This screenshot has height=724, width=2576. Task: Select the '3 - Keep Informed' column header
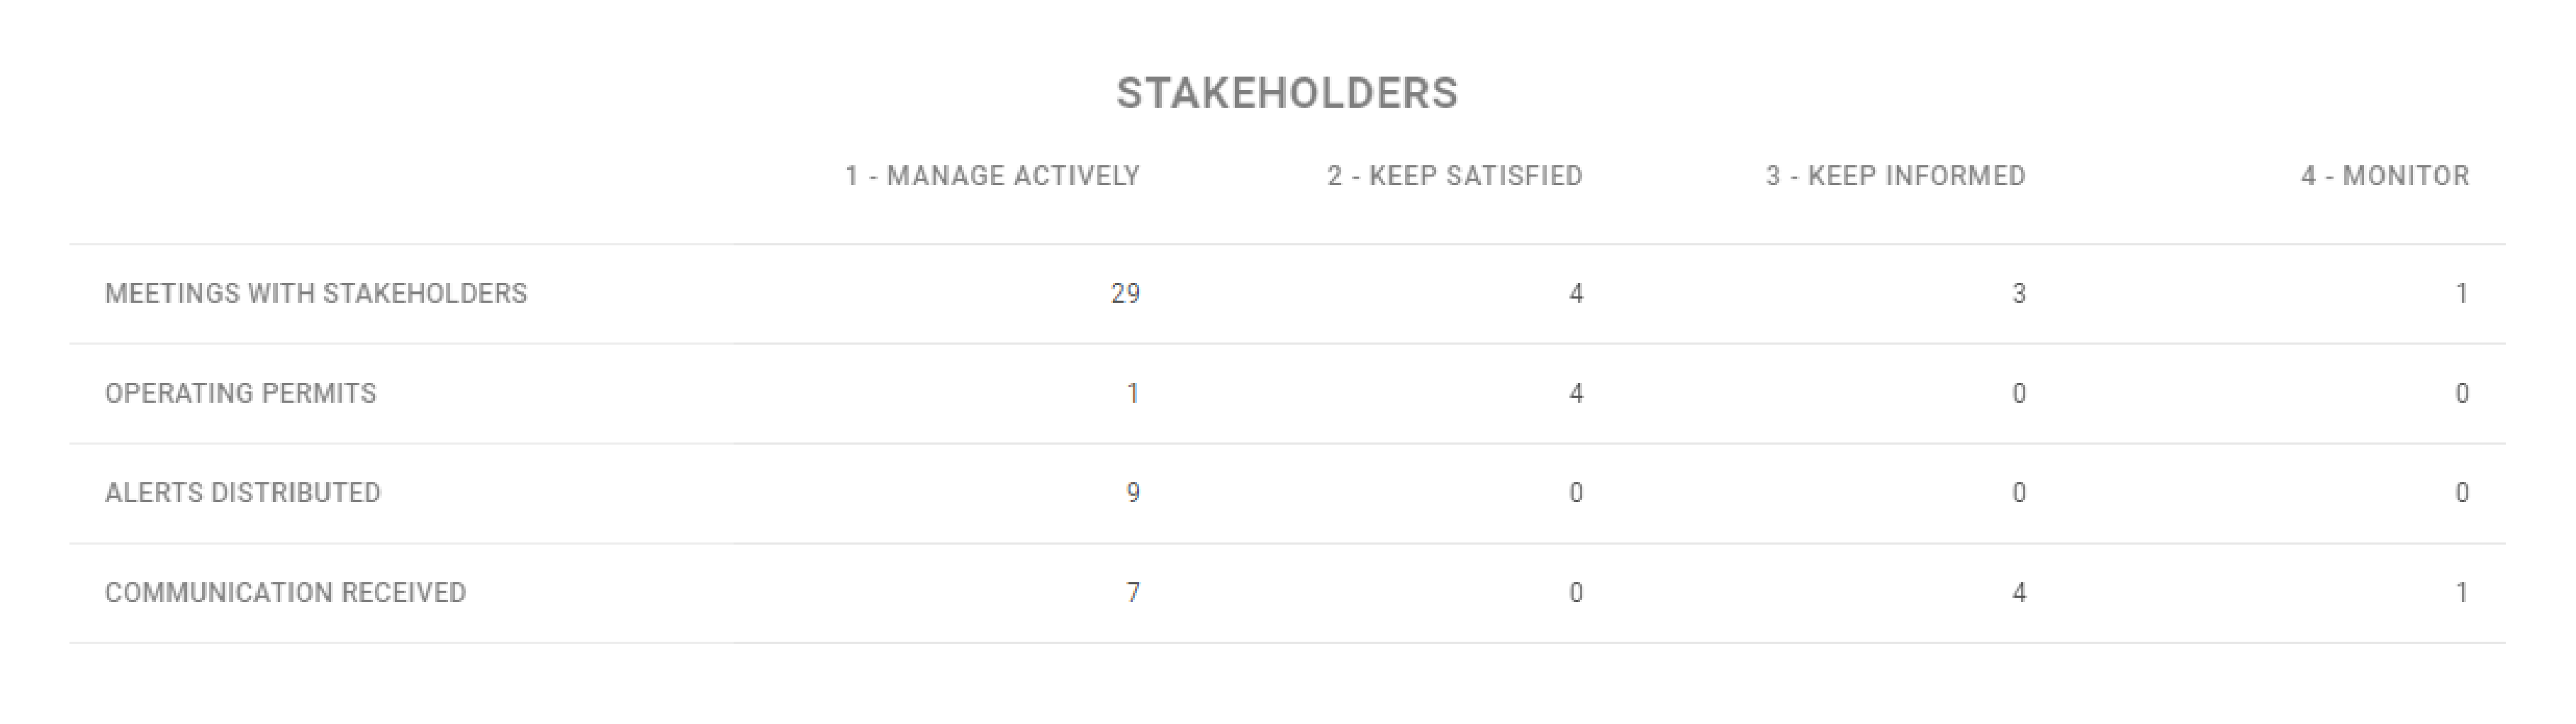pos(1896,176)
